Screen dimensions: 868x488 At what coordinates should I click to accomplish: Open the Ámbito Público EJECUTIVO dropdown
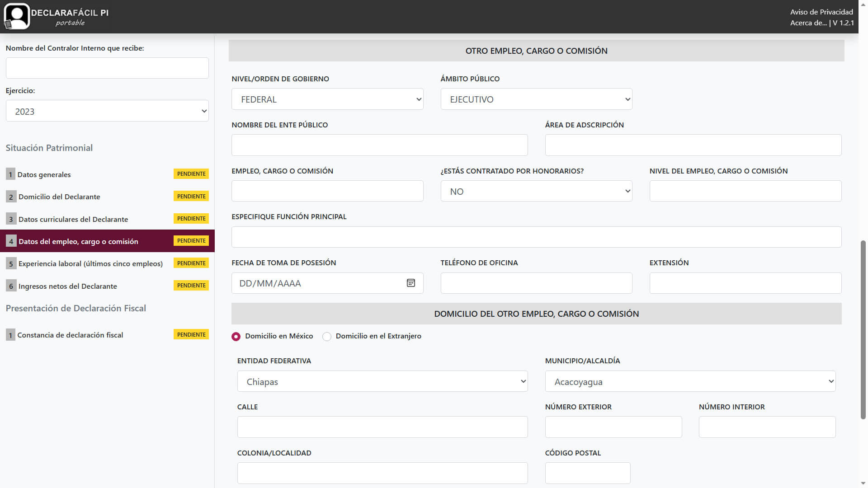(x=536, y=99)
